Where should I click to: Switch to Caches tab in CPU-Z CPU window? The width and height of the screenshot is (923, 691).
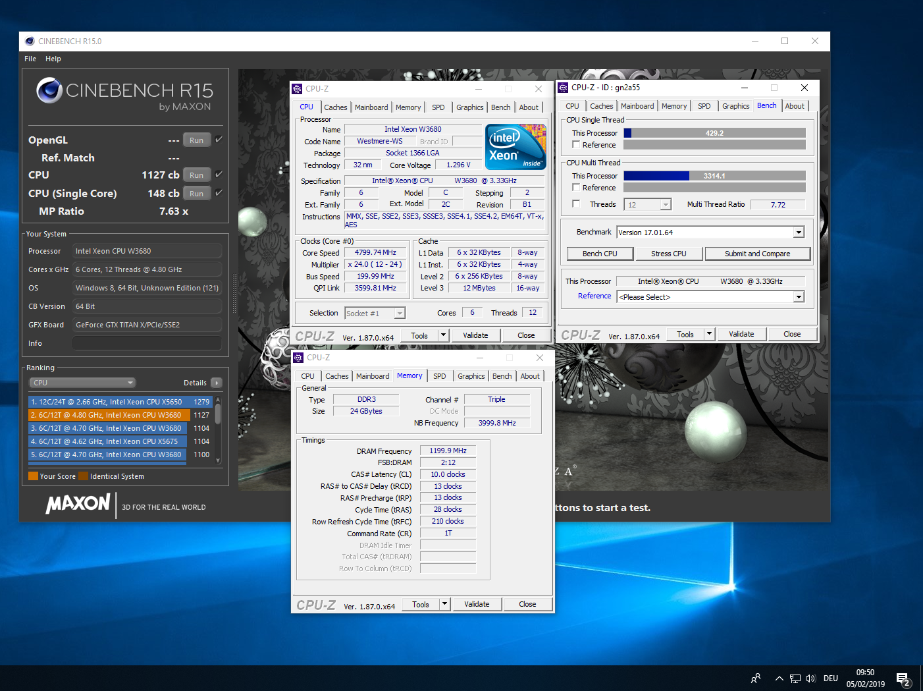tap(336, 107)
